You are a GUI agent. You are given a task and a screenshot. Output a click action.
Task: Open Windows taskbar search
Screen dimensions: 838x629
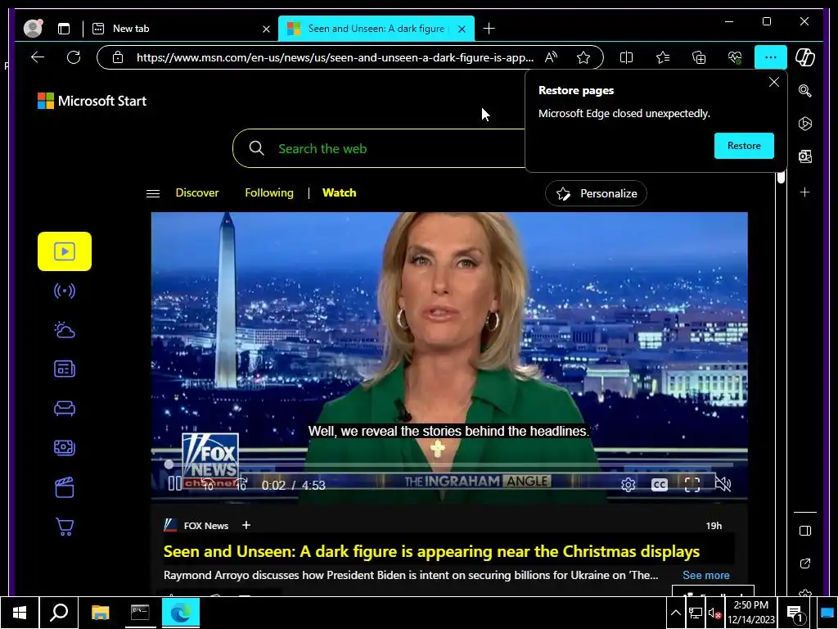tap(59, 613)
